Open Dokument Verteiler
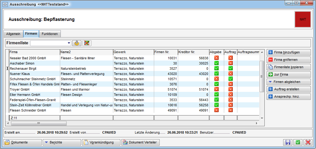Screen dimensions: 316x149 [x=141, y=142]
